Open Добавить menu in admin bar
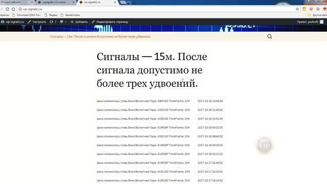The width and height of the screenshot is (327, 184). click(79, 22)
